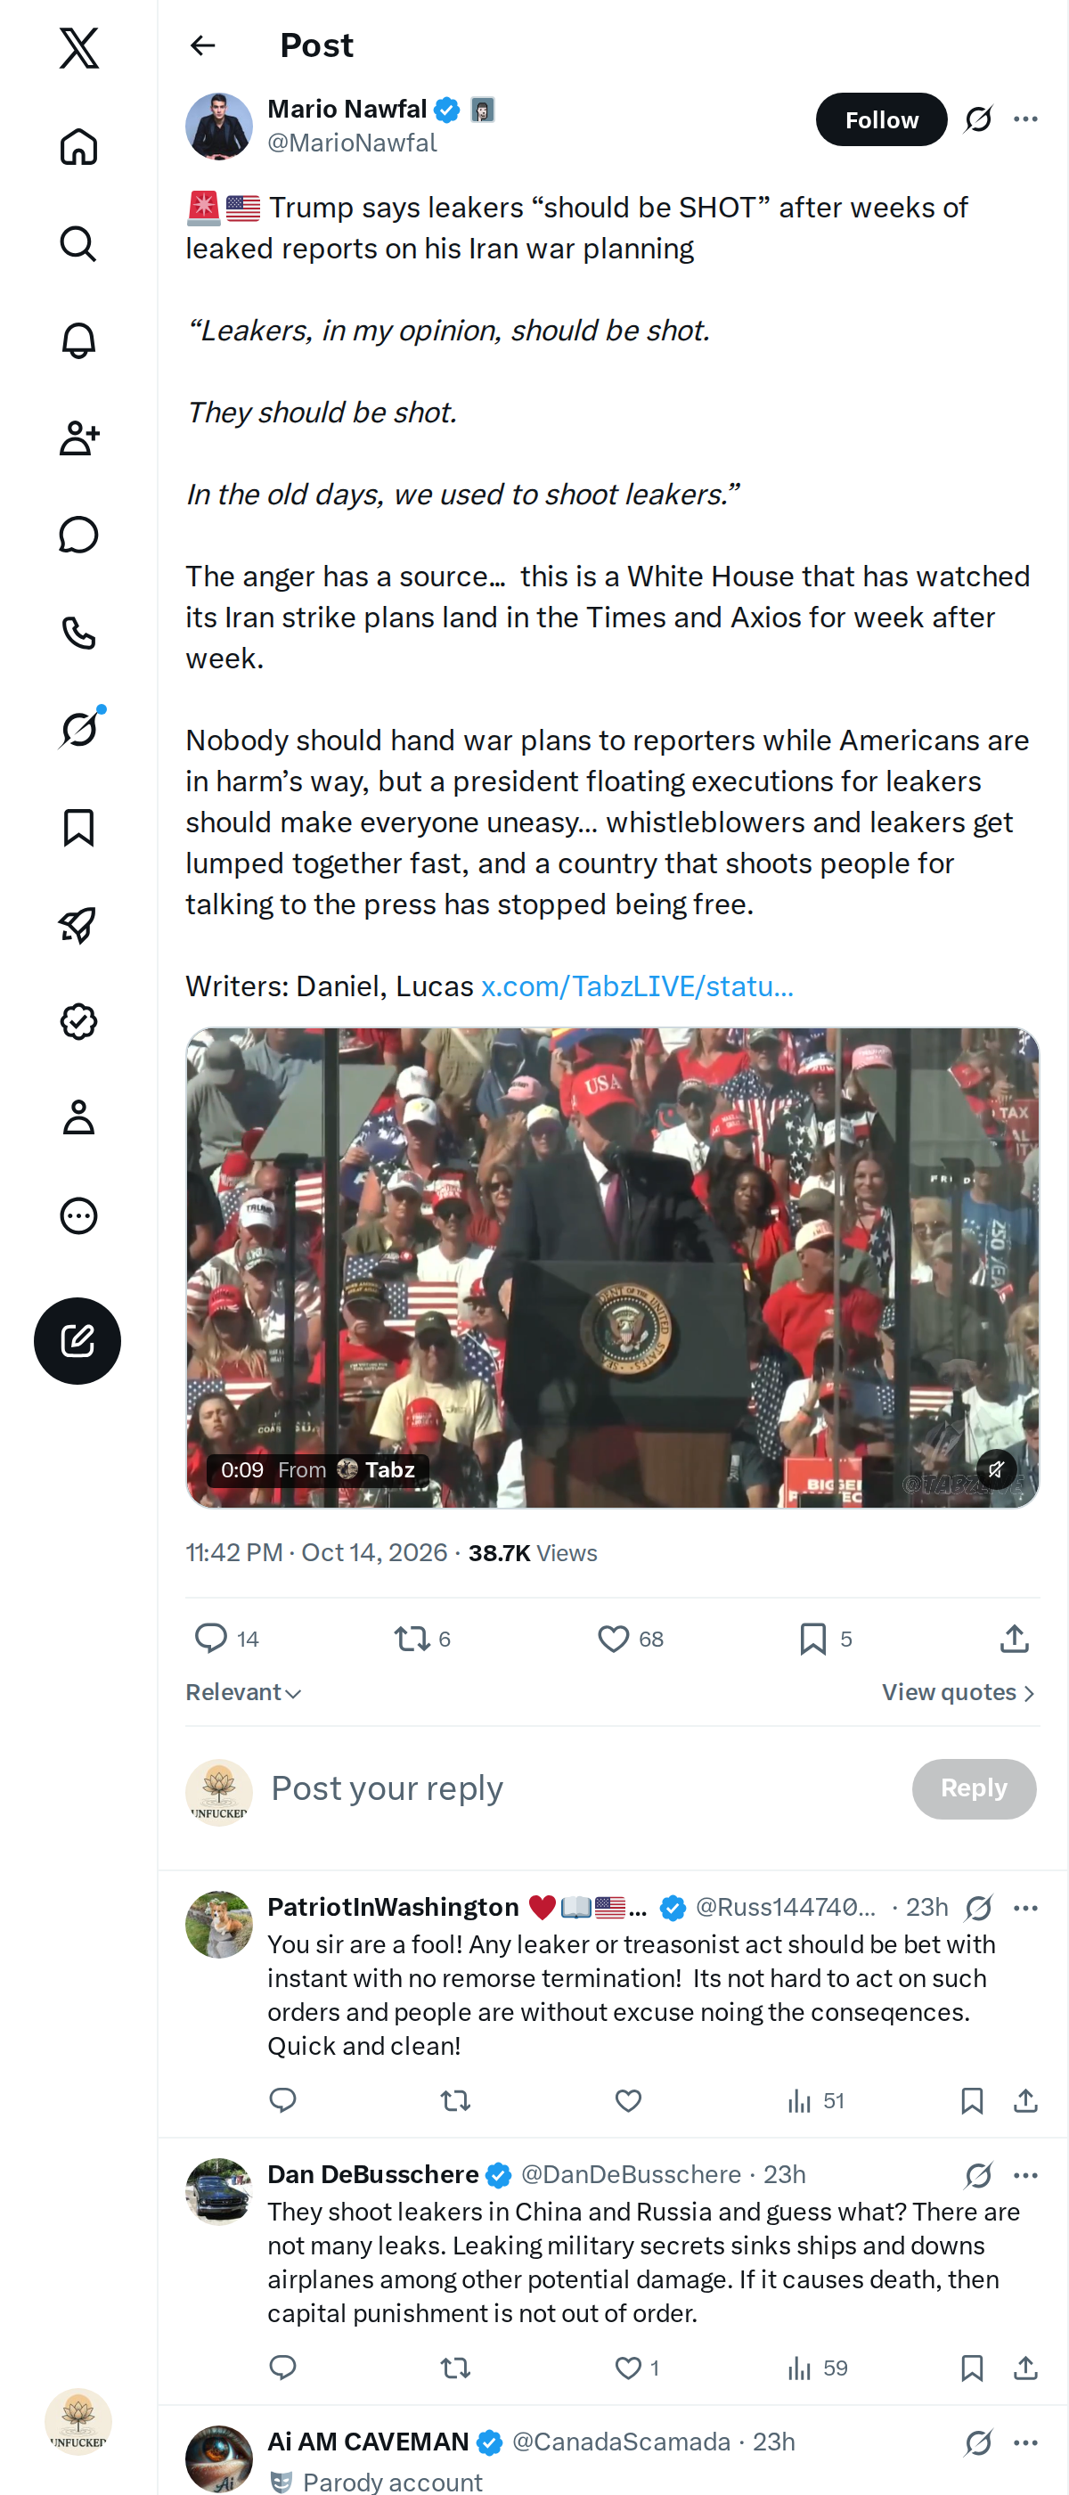Open Communities people icon in sidebar
Viewport: 1069px width, 2495px height.
point(78,438)
